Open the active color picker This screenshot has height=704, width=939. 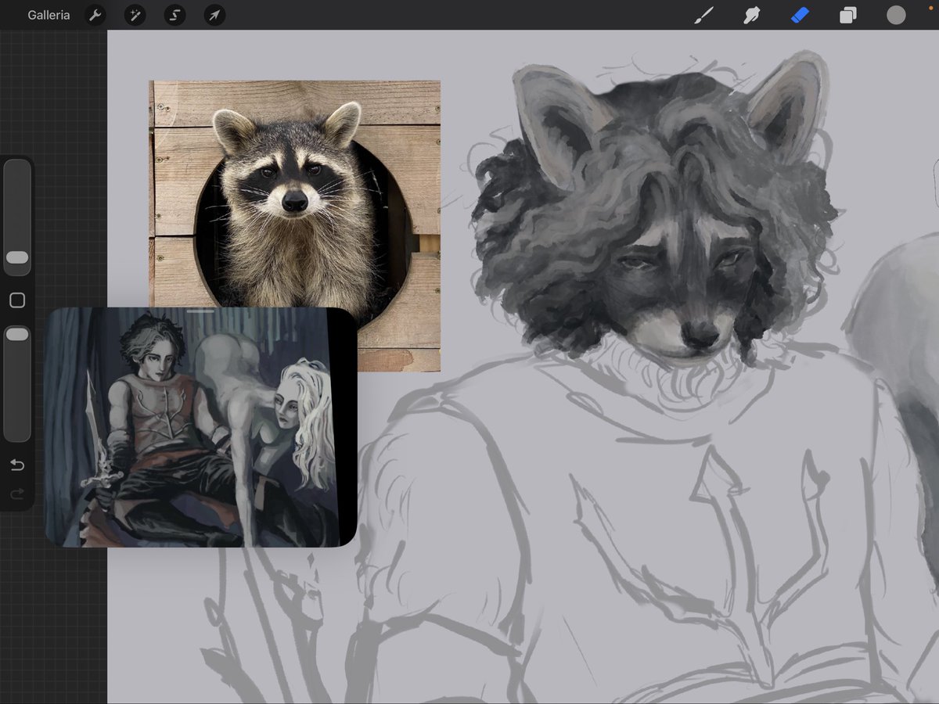pos(896,15)
